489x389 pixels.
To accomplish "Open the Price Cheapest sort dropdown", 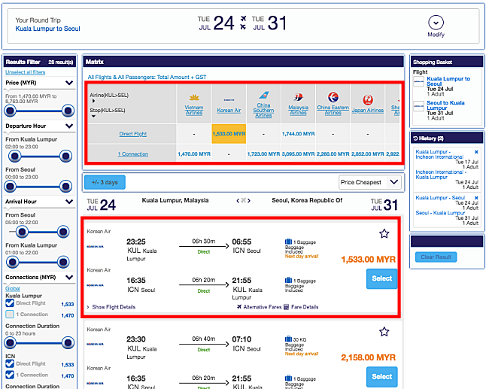I will [370, 182].
